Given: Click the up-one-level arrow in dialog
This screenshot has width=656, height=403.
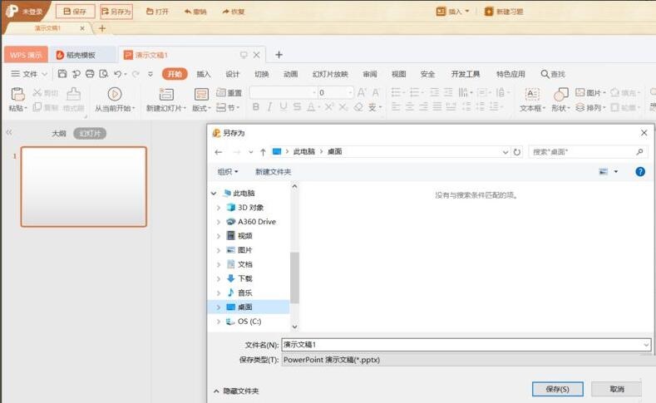Looking at the screenshot, I should pyautogui.click(x=263, y=152).
